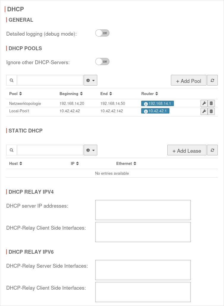
Task: Refresh the static DHCP lease list
Action: pyautogui.click(x=212, y=150)
